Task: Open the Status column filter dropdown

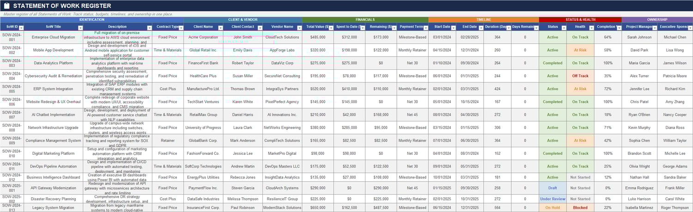Action: (564, 27)
